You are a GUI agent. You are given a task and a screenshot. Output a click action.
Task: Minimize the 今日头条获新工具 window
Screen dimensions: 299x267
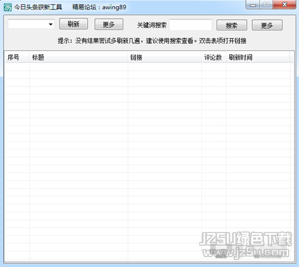pyautogui.click(x=253, y=5)
